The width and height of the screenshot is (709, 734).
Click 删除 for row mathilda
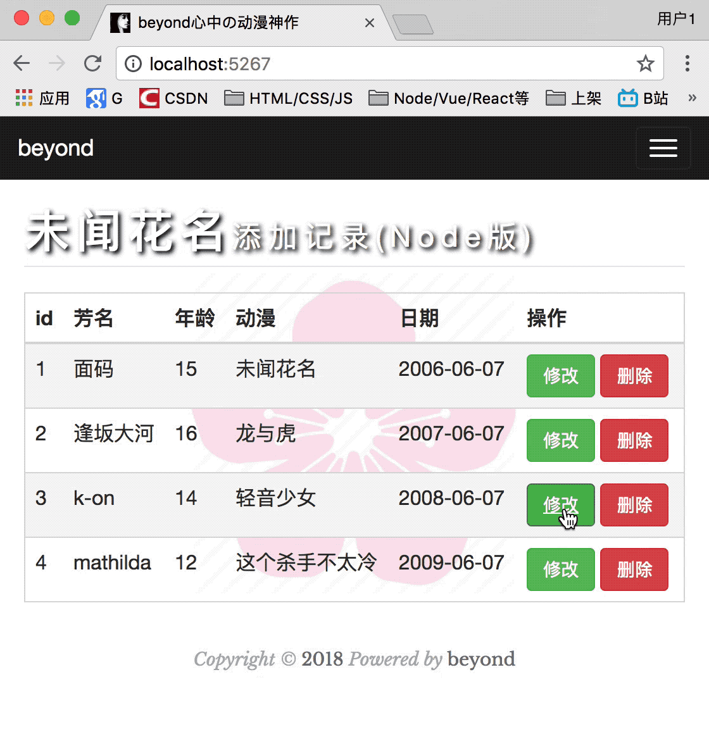(634, 569)
